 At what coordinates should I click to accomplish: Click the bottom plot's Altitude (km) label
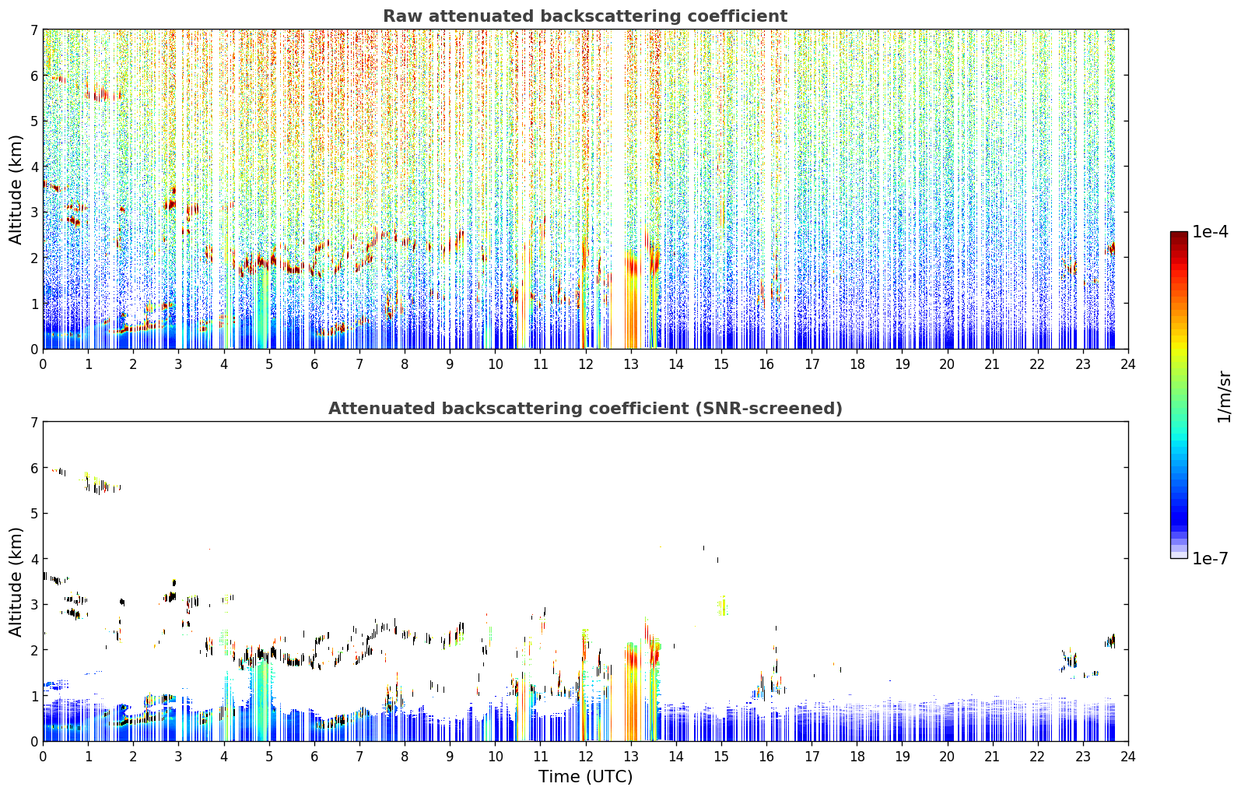point(16,581)
